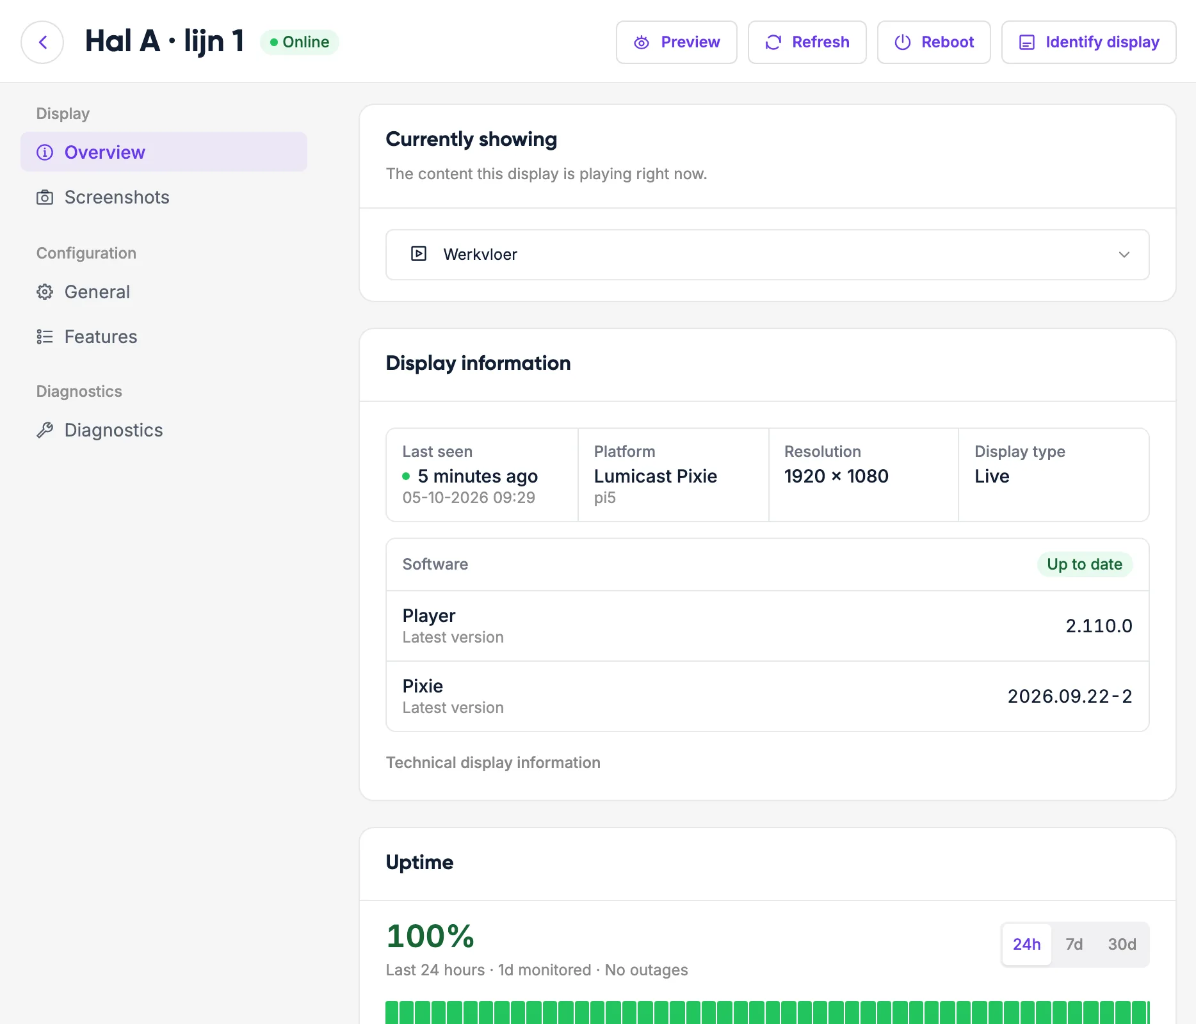Viewport: 1196px width, 1024px height.
Task: Click the info icon beside Overview
Action: (x=45, y=152)
